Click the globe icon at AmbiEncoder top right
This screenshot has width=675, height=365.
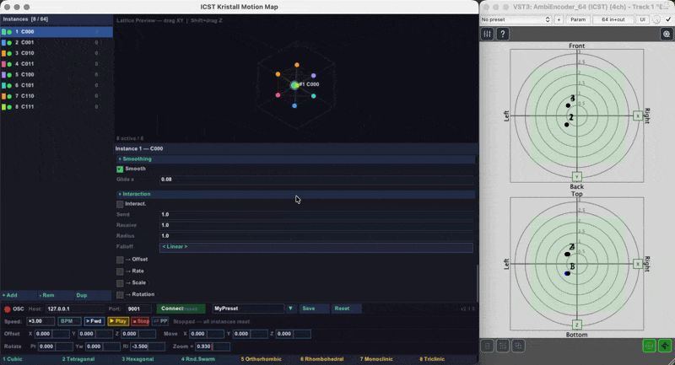667,34
